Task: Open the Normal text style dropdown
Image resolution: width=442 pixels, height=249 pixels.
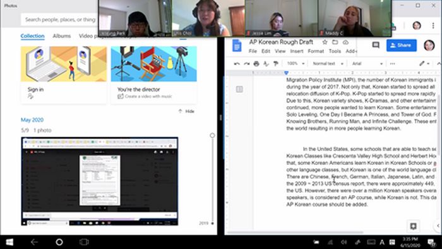Action: pos(328,64)
